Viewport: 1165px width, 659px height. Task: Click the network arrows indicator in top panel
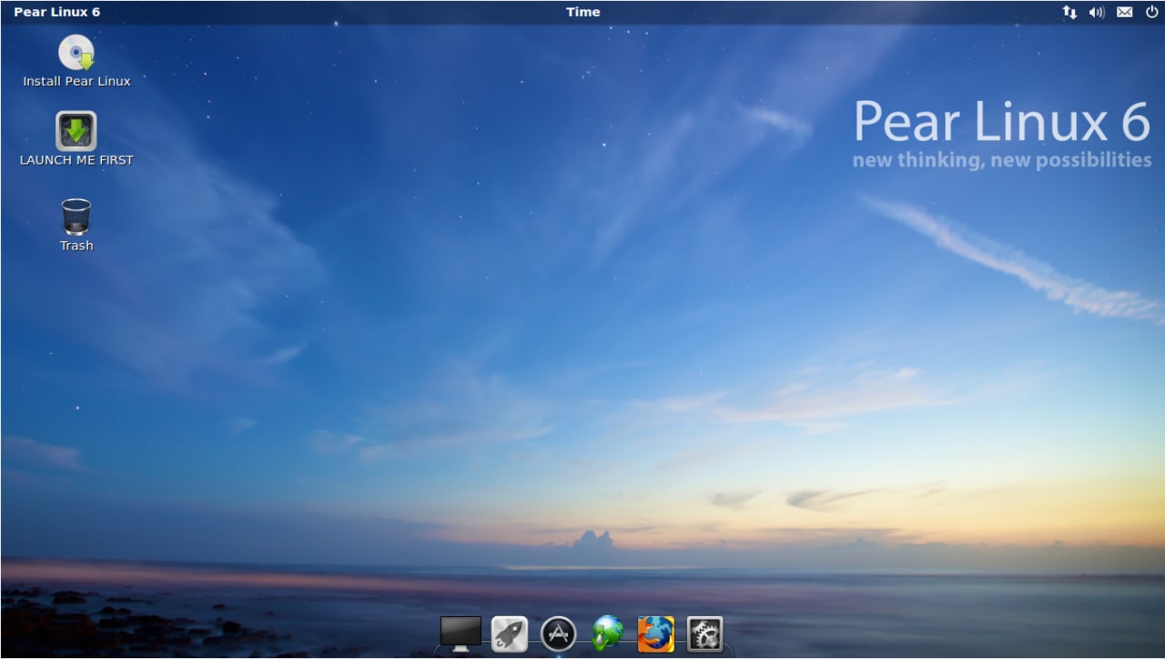point(1069,12)
